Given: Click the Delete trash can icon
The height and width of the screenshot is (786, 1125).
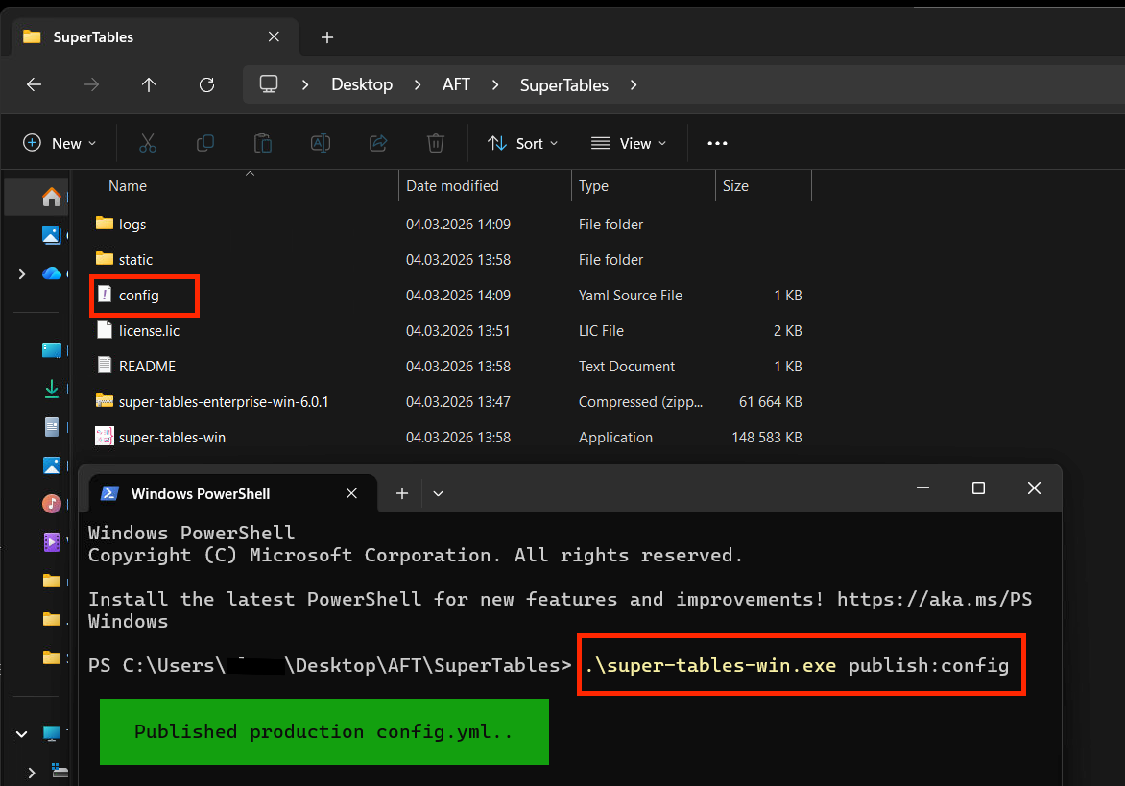Looking at the screenshot, I should (x=436, y=143).
